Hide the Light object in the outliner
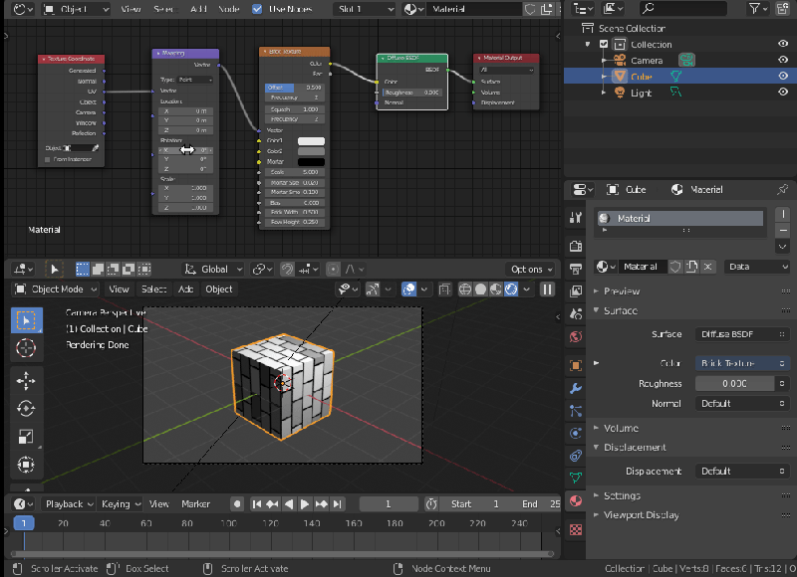Viewport: 797px width, 577px height. click(x=781, y=92)
